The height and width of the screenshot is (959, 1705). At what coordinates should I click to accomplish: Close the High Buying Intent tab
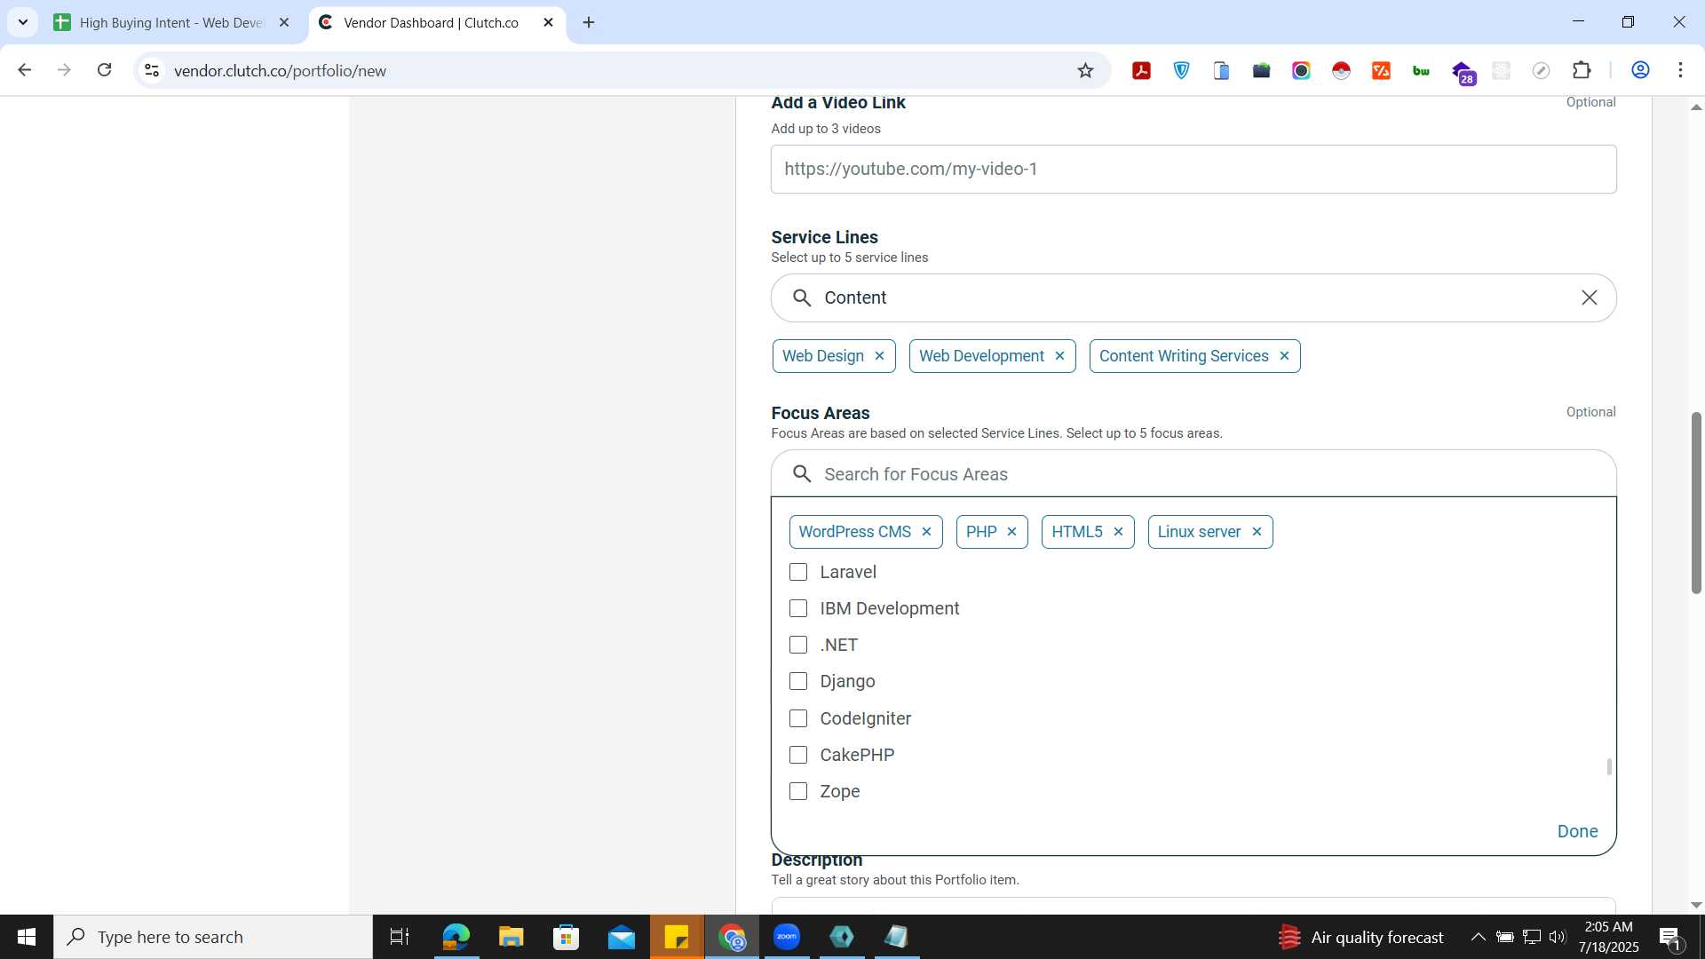click(x=284, y=23)
